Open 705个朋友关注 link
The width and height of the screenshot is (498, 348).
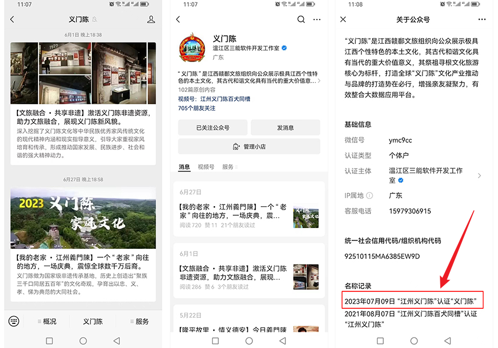point(196,108)
